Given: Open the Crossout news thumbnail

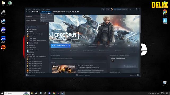Looking at the screenshot, I should [x=64, y=69].
